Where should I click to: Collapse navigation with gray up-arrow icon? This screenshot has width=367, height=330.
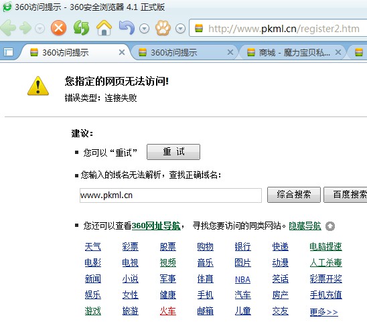pos(330,226)
